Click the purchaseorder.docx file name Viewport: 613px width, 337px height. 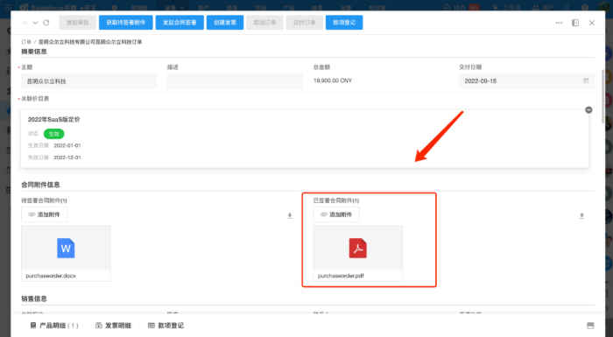pyautogui.click(x=51, y=276)
